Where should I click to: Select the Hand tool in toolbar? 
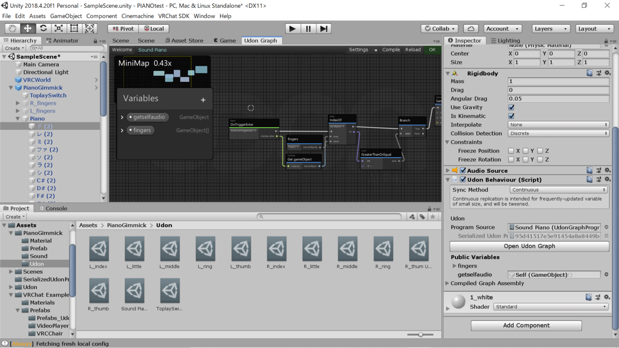(12, 29)
